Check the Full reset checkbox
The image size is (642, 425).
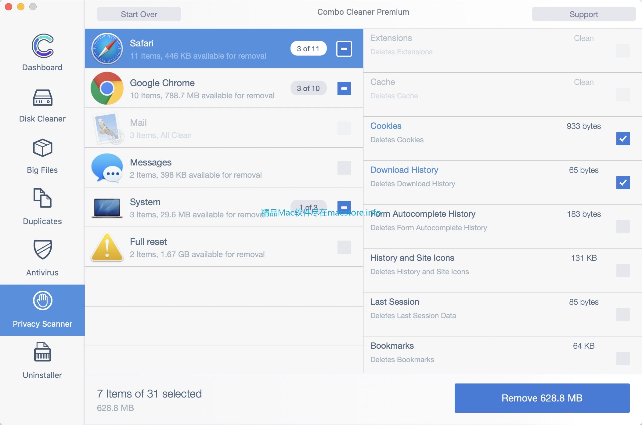pos(344,247)
